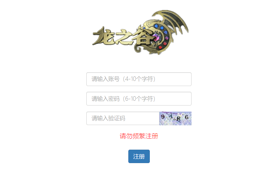This screenshot has width=273, height=173.
Task: Click the purple center gem on emblem
Action: tap(156, 37)
